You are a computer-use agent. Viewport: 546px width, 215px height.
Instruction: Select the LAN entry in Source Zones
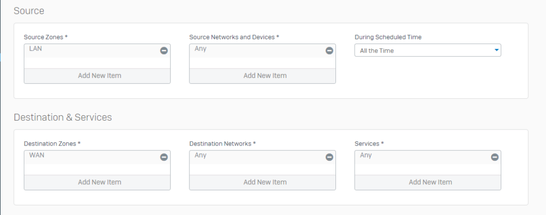point(36,49)
